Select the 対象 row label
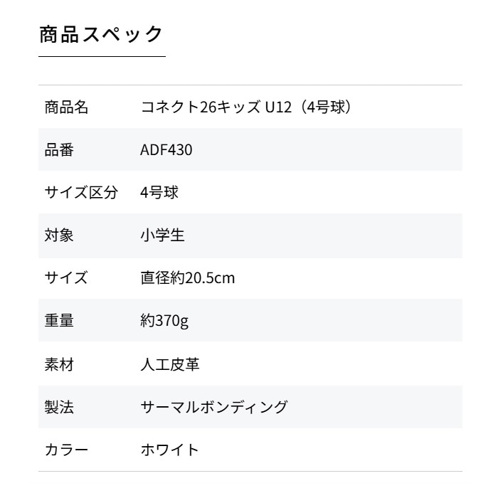 tap(59, 235)
